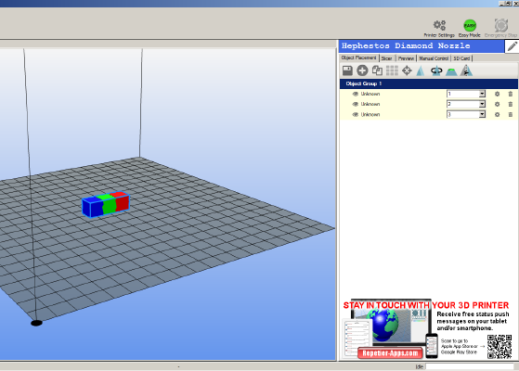Toggle visibility eye of second Unknown object
Screen dimensions: 519x371
coord(356,104)
